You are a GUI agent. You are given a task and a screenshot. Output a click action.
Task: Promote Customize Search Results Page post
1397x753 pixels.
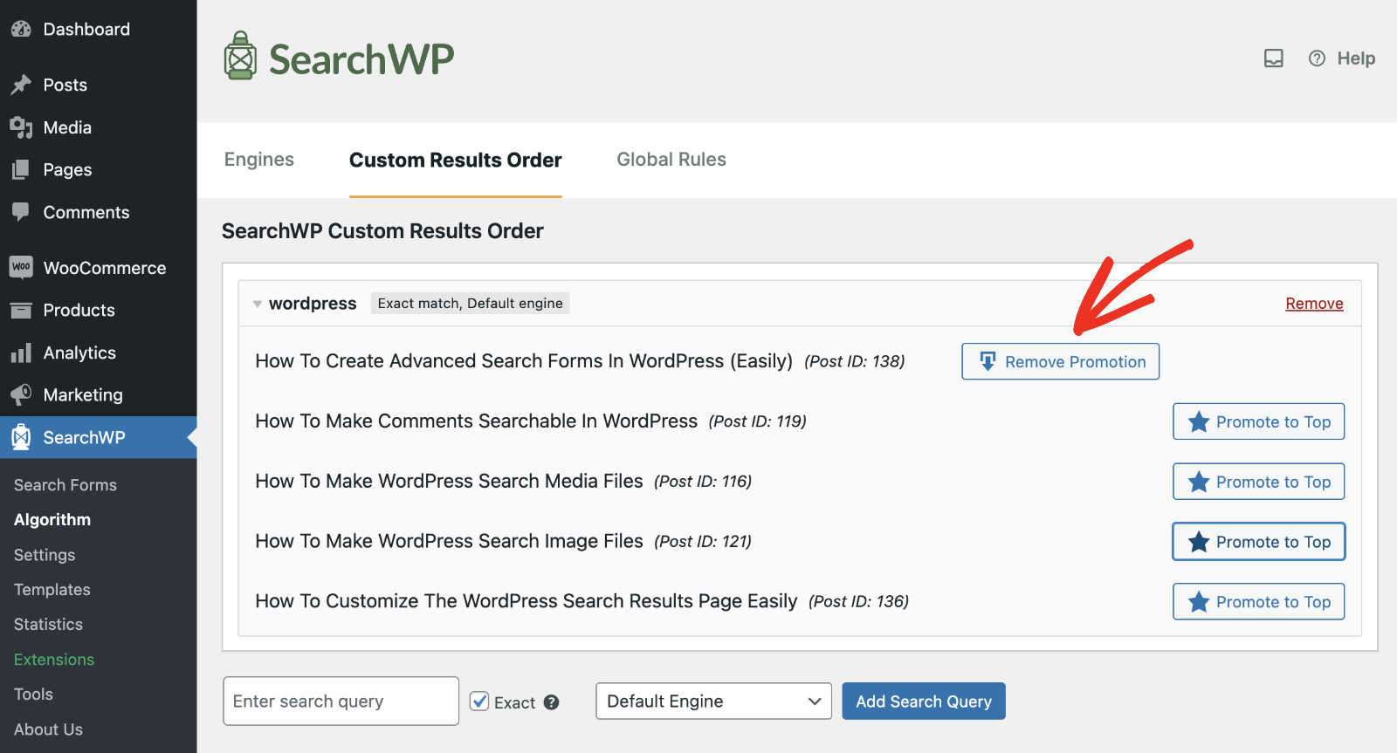click(x=1258, y=602)
